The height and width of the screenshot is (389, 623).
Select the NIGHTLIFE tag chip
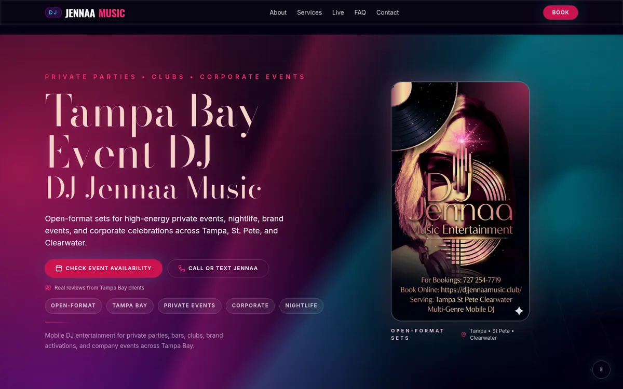(301, 305)
